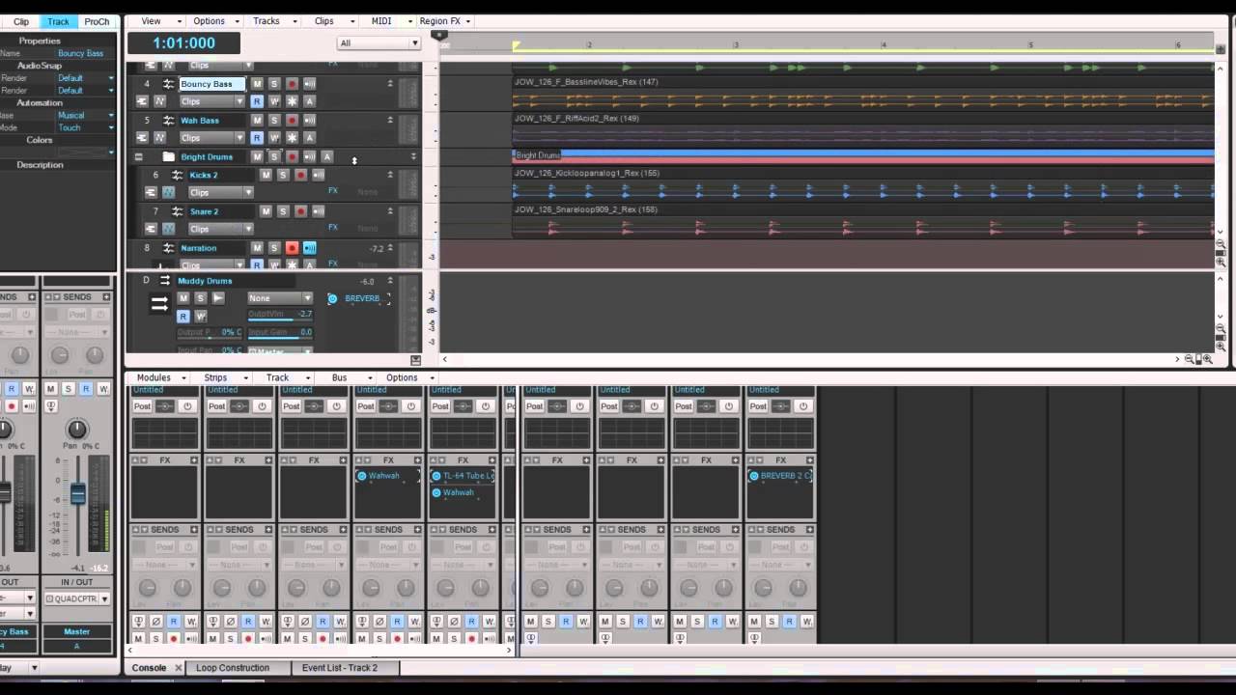Viewport: 1236px width, 695px height.
Task: Switch to the Clip inspector tab
Action: 21,21
